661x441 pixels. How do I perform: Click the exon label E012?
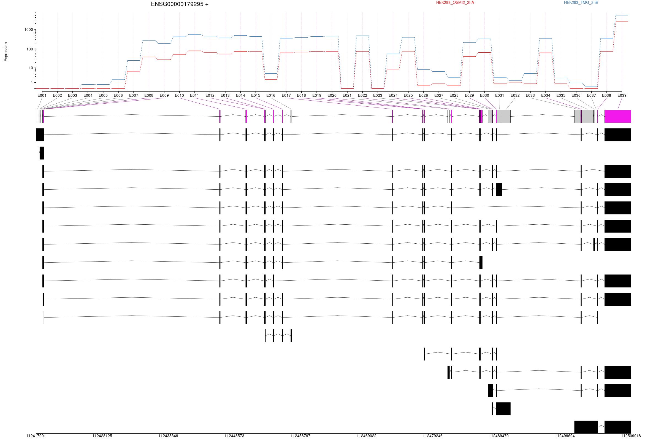coord(210,95)
